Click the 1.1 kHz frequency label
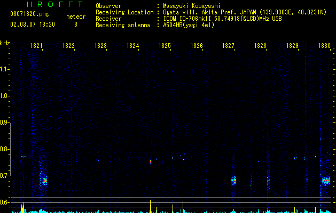The width and height of the screenshot is (336, 213). (4, 69)
